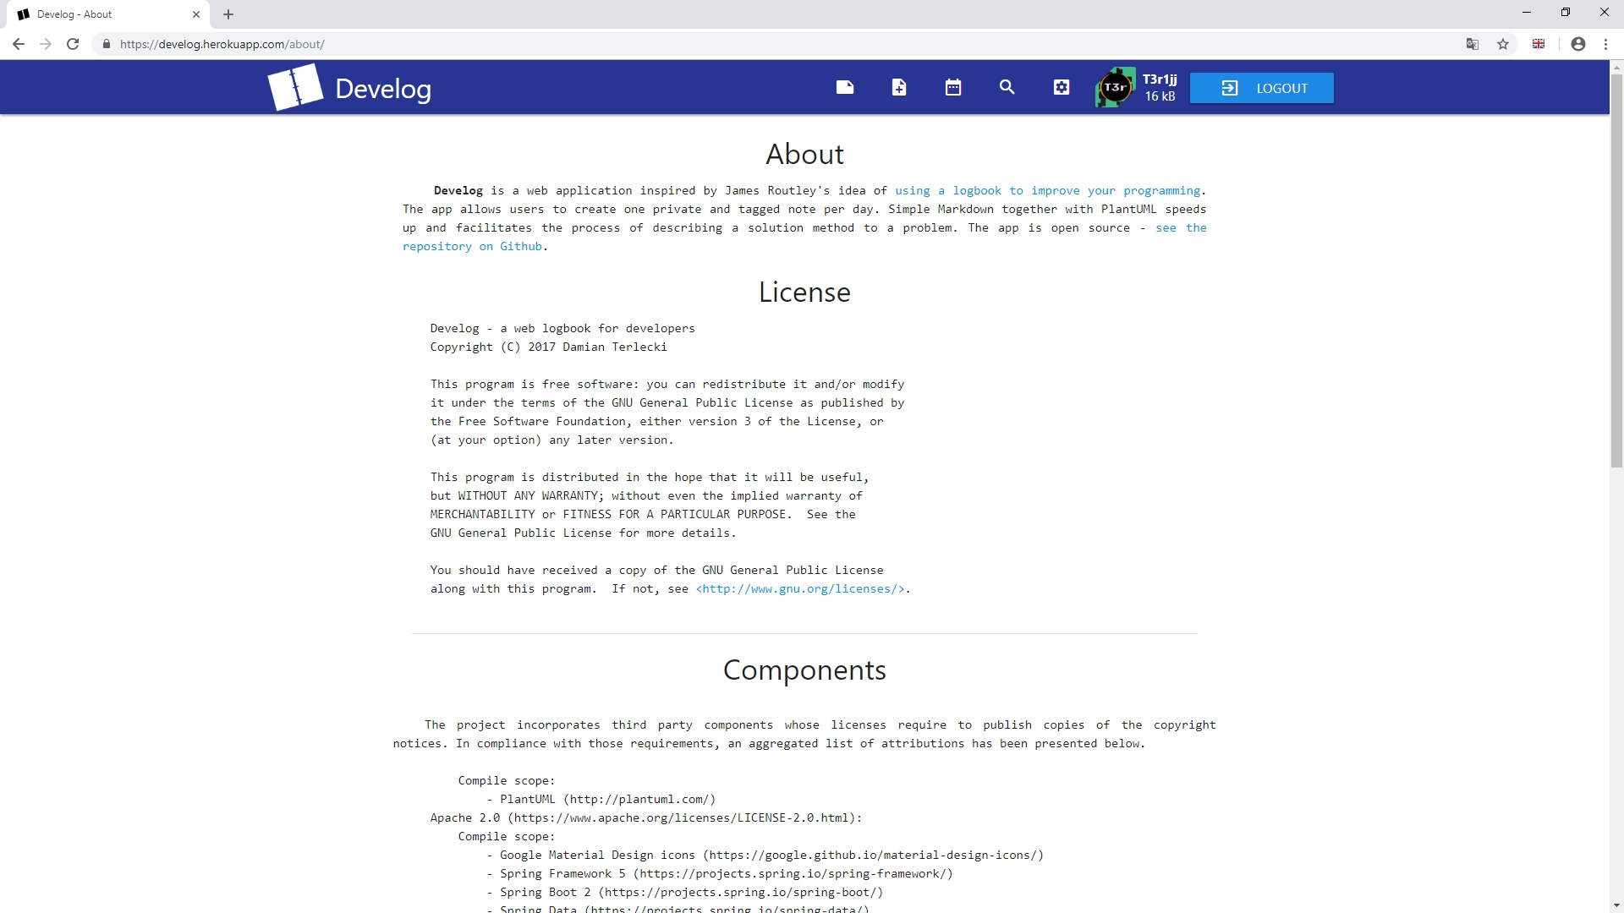The height and width of the screenshot is (913, 1624).
Task: Click 'Develog - a web logbook for developers' line
Action: point(562,329)
